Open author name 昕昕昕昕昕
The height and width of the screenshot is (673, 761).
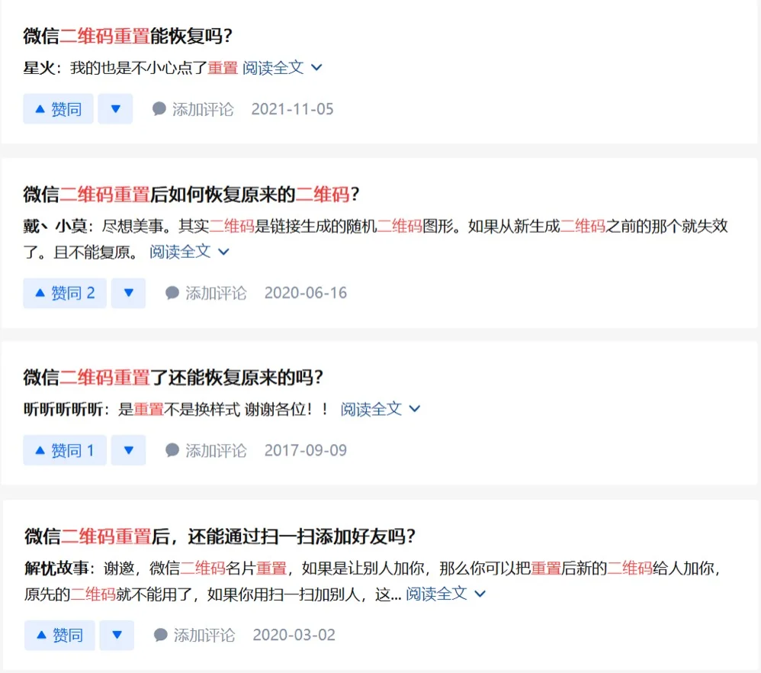(x=63, y=409)
